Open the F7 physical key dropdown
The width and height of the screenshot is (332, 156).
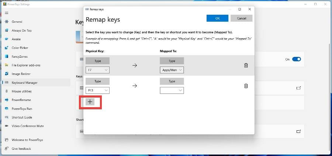tap(98, 70)
